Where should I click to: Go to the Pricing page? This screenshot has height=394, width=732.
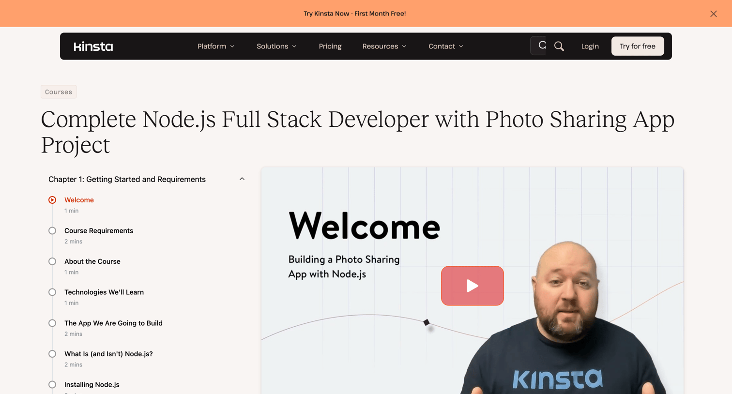[x=330, y=46]
